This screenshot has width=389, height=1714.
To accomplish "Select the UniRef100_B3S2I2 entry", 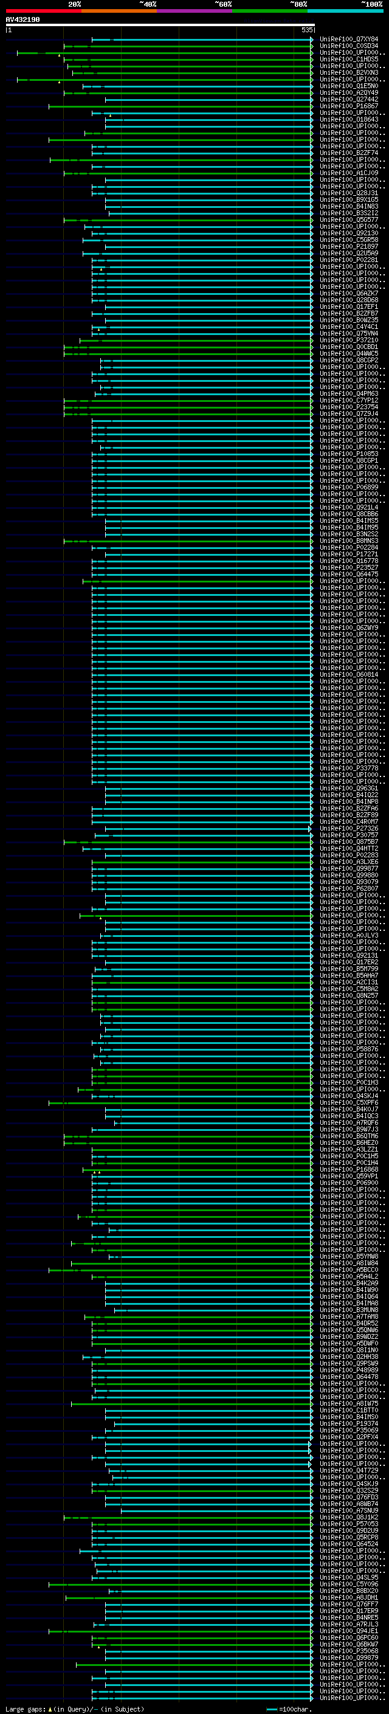I will (349, 213).
